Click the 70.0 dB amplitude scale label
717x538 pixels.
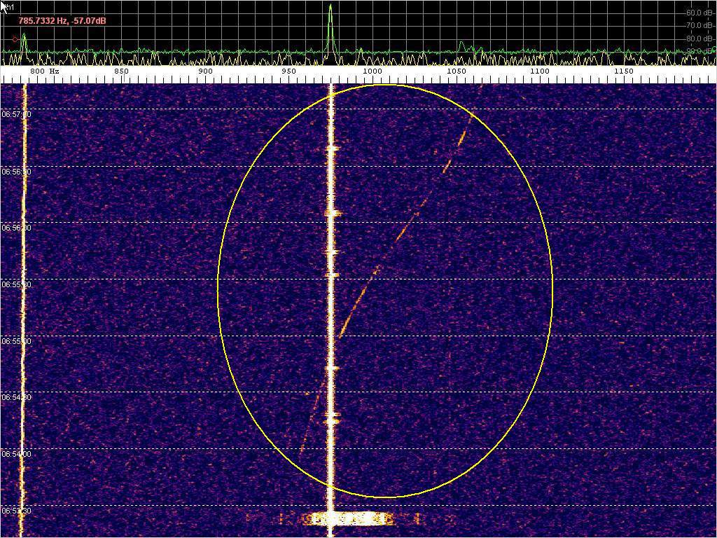pyautogui.click(x=699, y=25)
